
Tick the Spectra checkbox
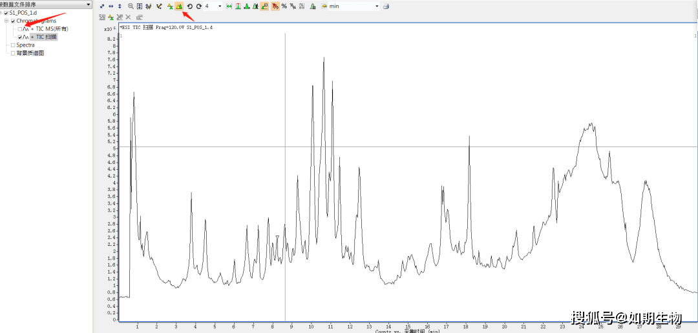13,45
